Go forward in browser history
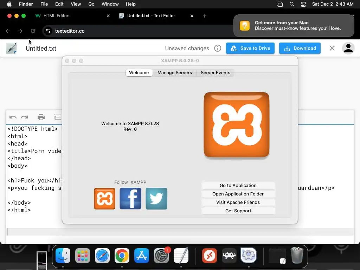 coord(20,31)
